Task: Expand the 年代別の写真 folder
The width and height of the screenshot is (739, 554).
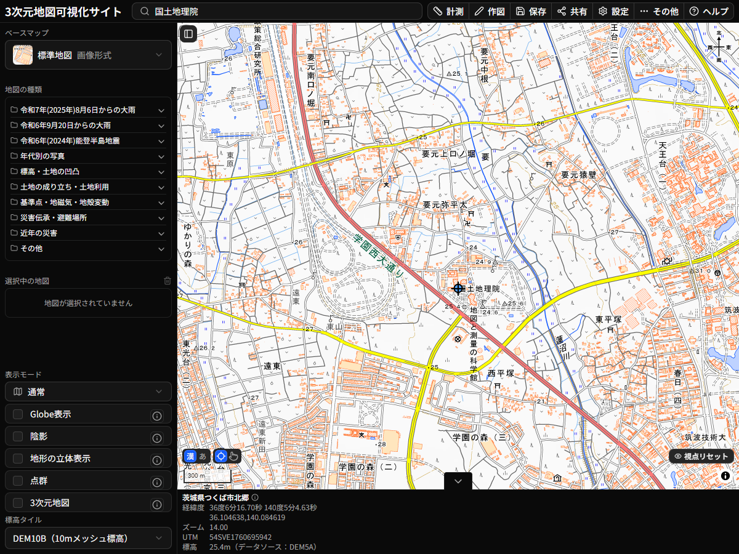Action: point(88,156)
